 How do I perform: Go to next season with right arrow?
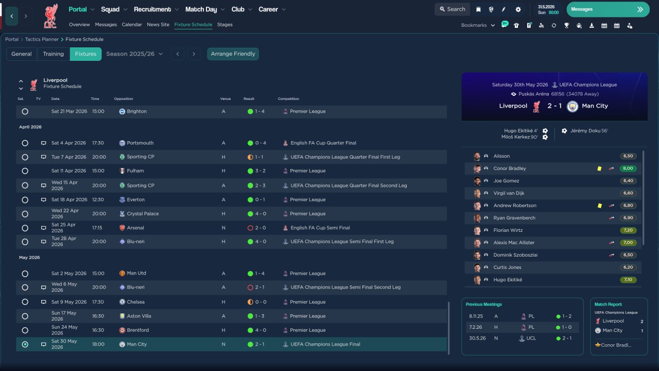(194, 54)
